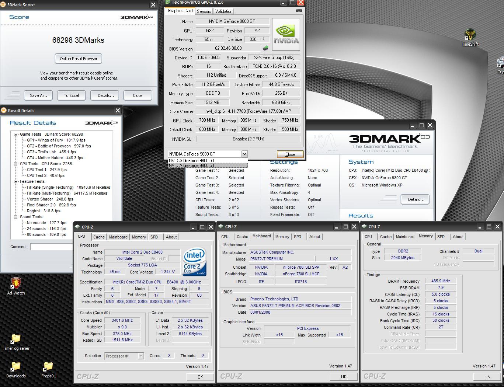The image size is (504, 387).
Task: Collapse the CPU Tests tree node
Action: (16, 164)
